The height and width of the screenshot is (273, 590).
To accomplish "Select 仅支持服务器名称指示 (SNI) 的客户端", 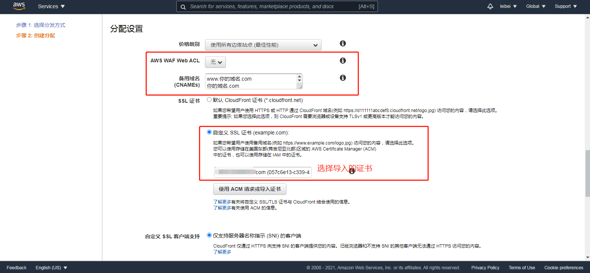I will tap(209, 235).
